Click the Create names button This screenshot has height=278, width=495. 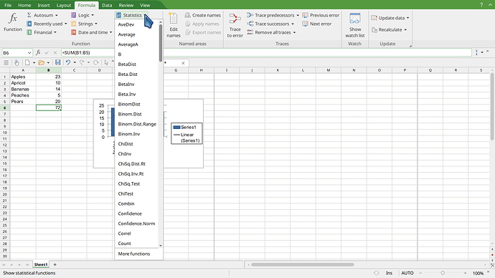coord(203,15)
